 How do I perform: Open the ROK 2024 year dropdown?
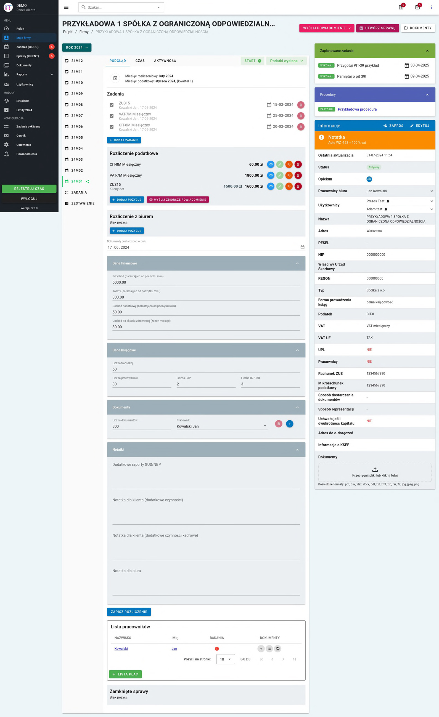coord(76,48)
